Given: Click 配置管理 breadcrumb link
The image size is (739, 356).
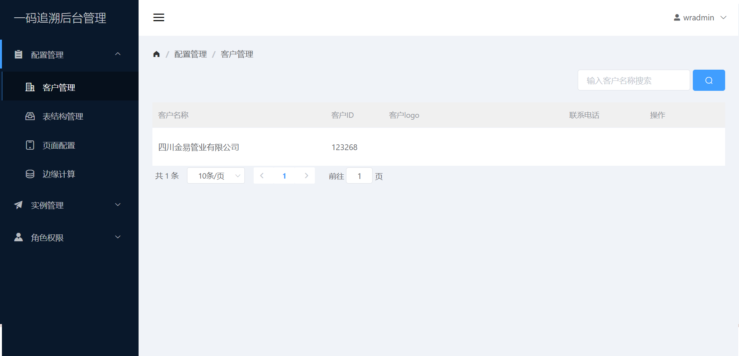Looking at the screenshot, I should pos(191,54).
